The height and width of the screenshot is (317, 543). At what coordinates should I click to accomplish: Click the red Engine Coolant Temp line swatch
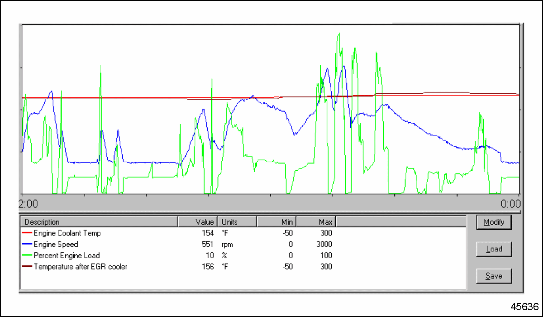27,233
